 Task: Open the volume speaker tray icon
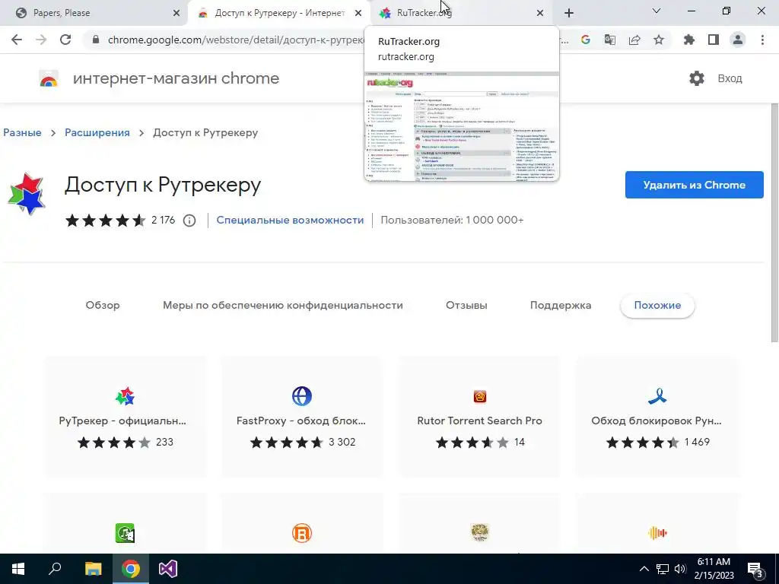pos(680,569)
